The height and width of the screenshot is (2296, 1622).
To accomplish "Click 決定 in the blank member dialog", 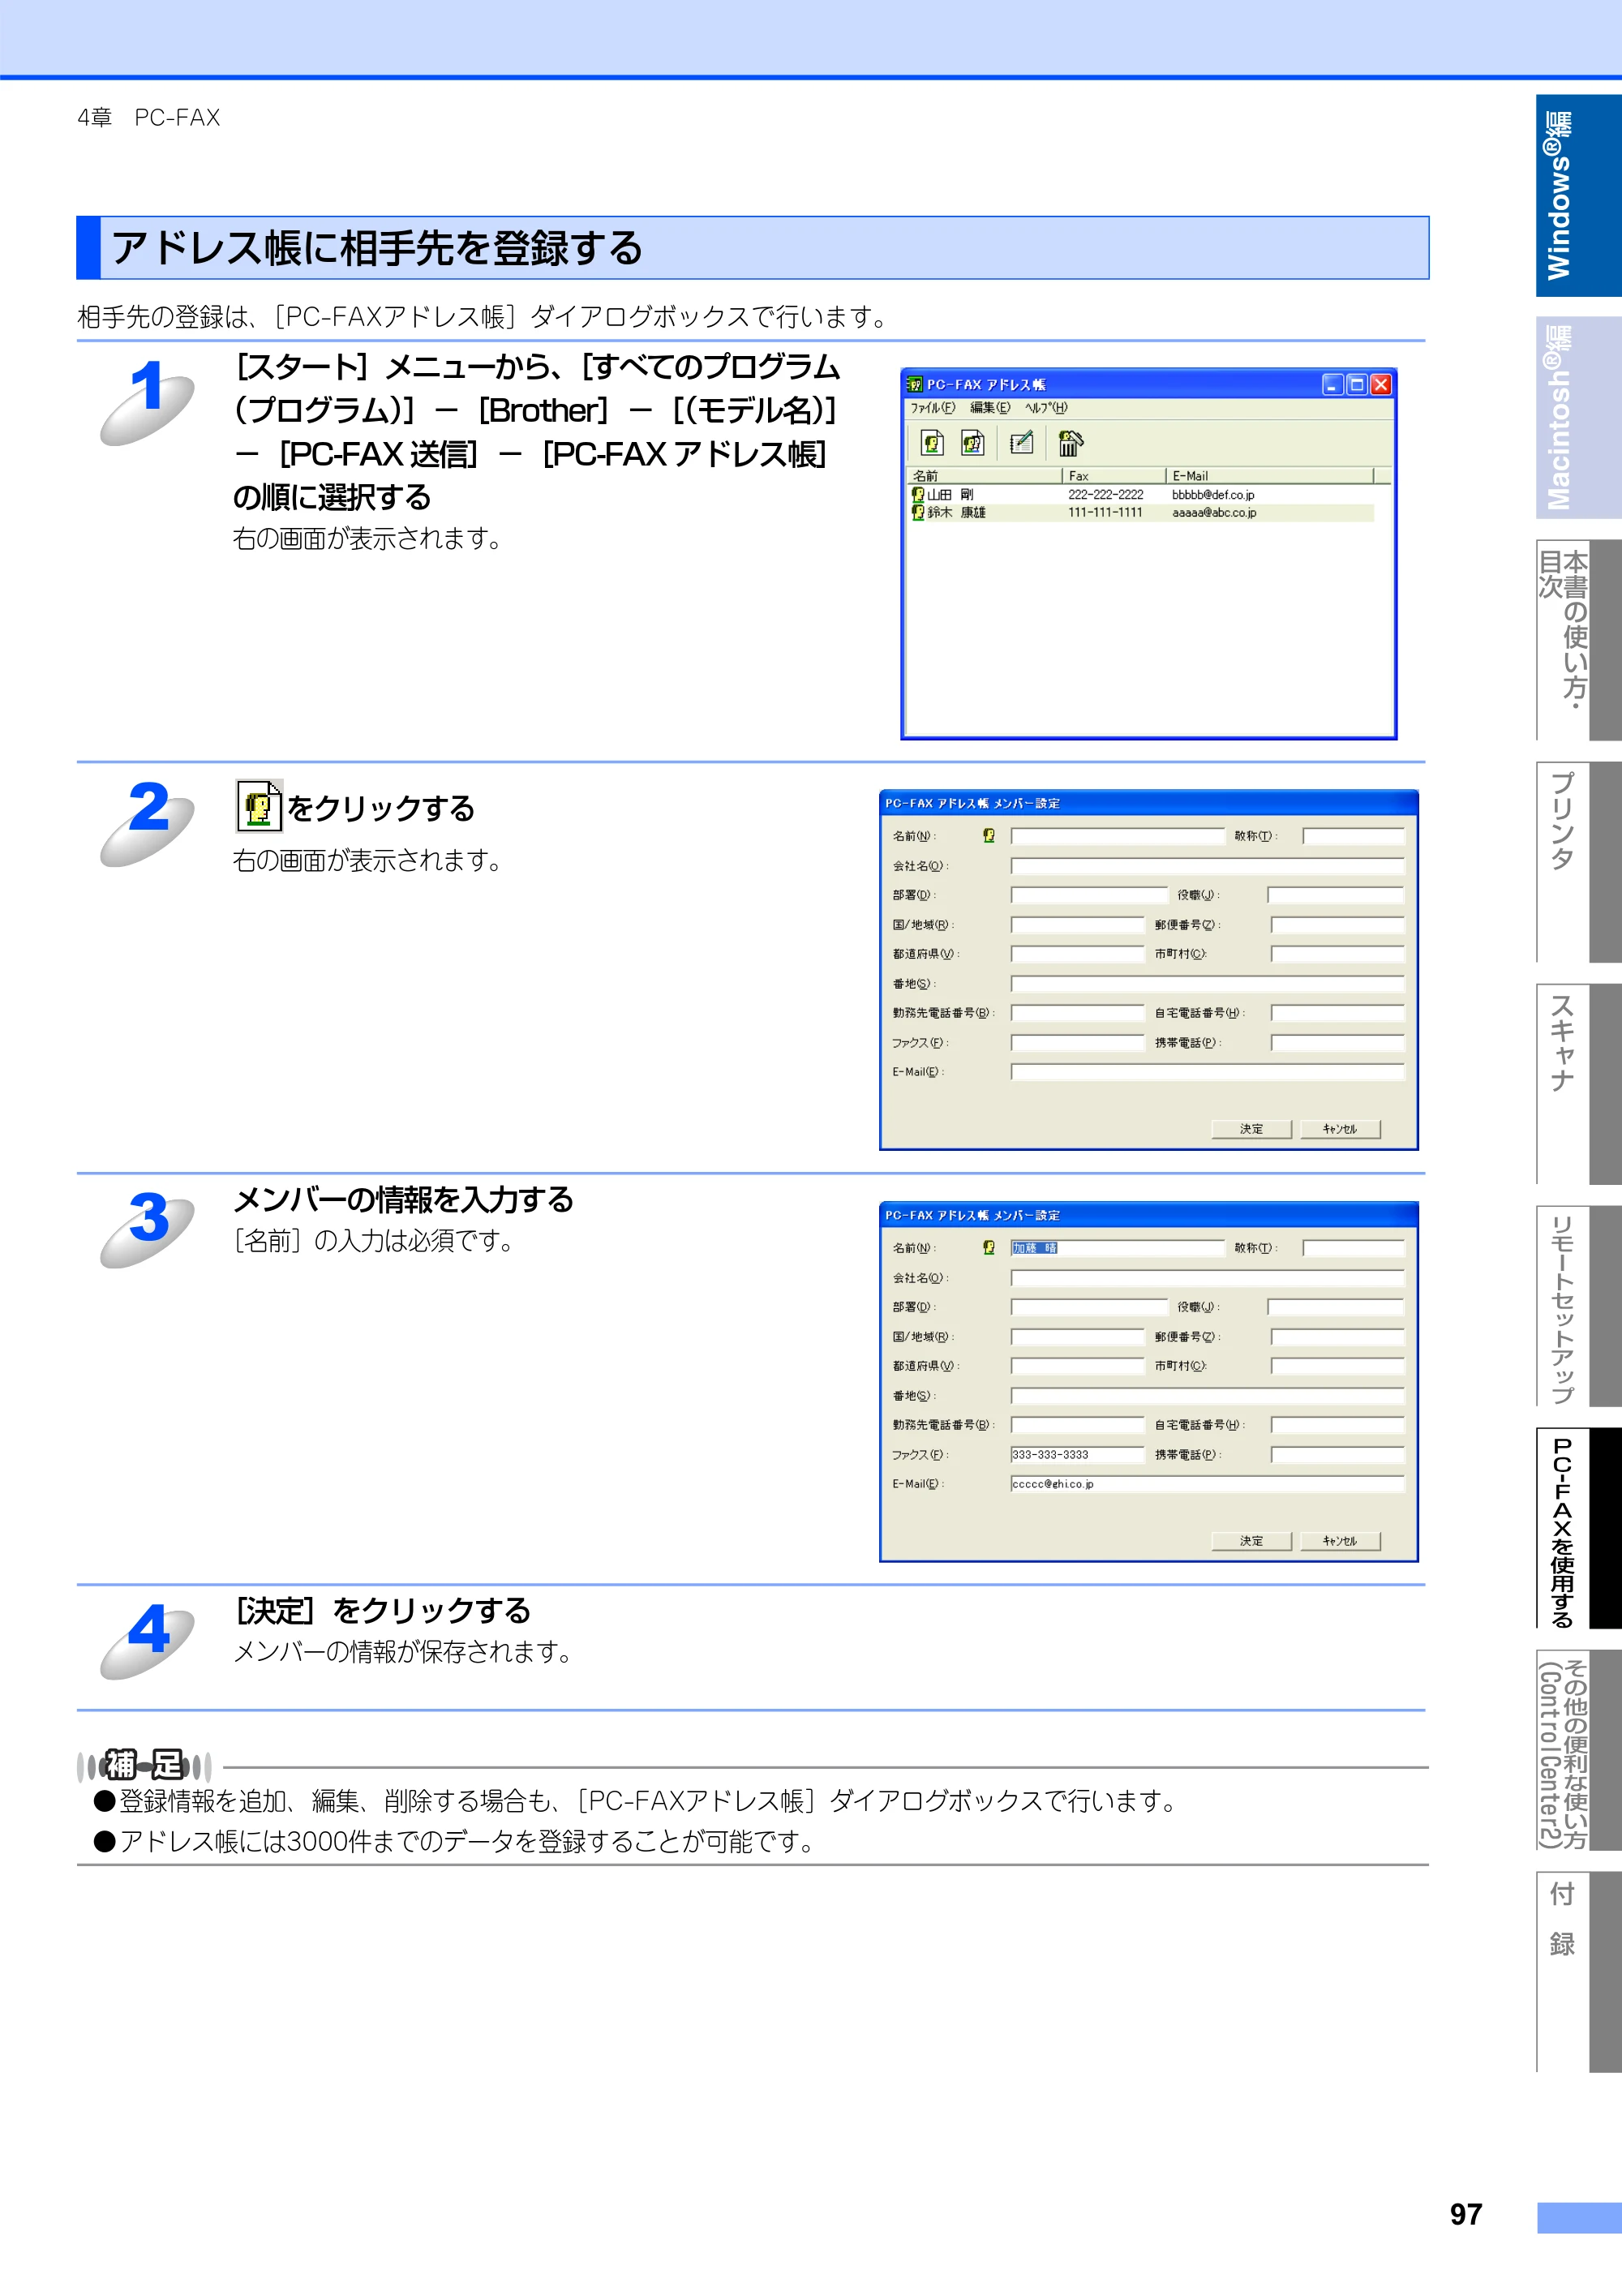I will coord(1251,1129).
